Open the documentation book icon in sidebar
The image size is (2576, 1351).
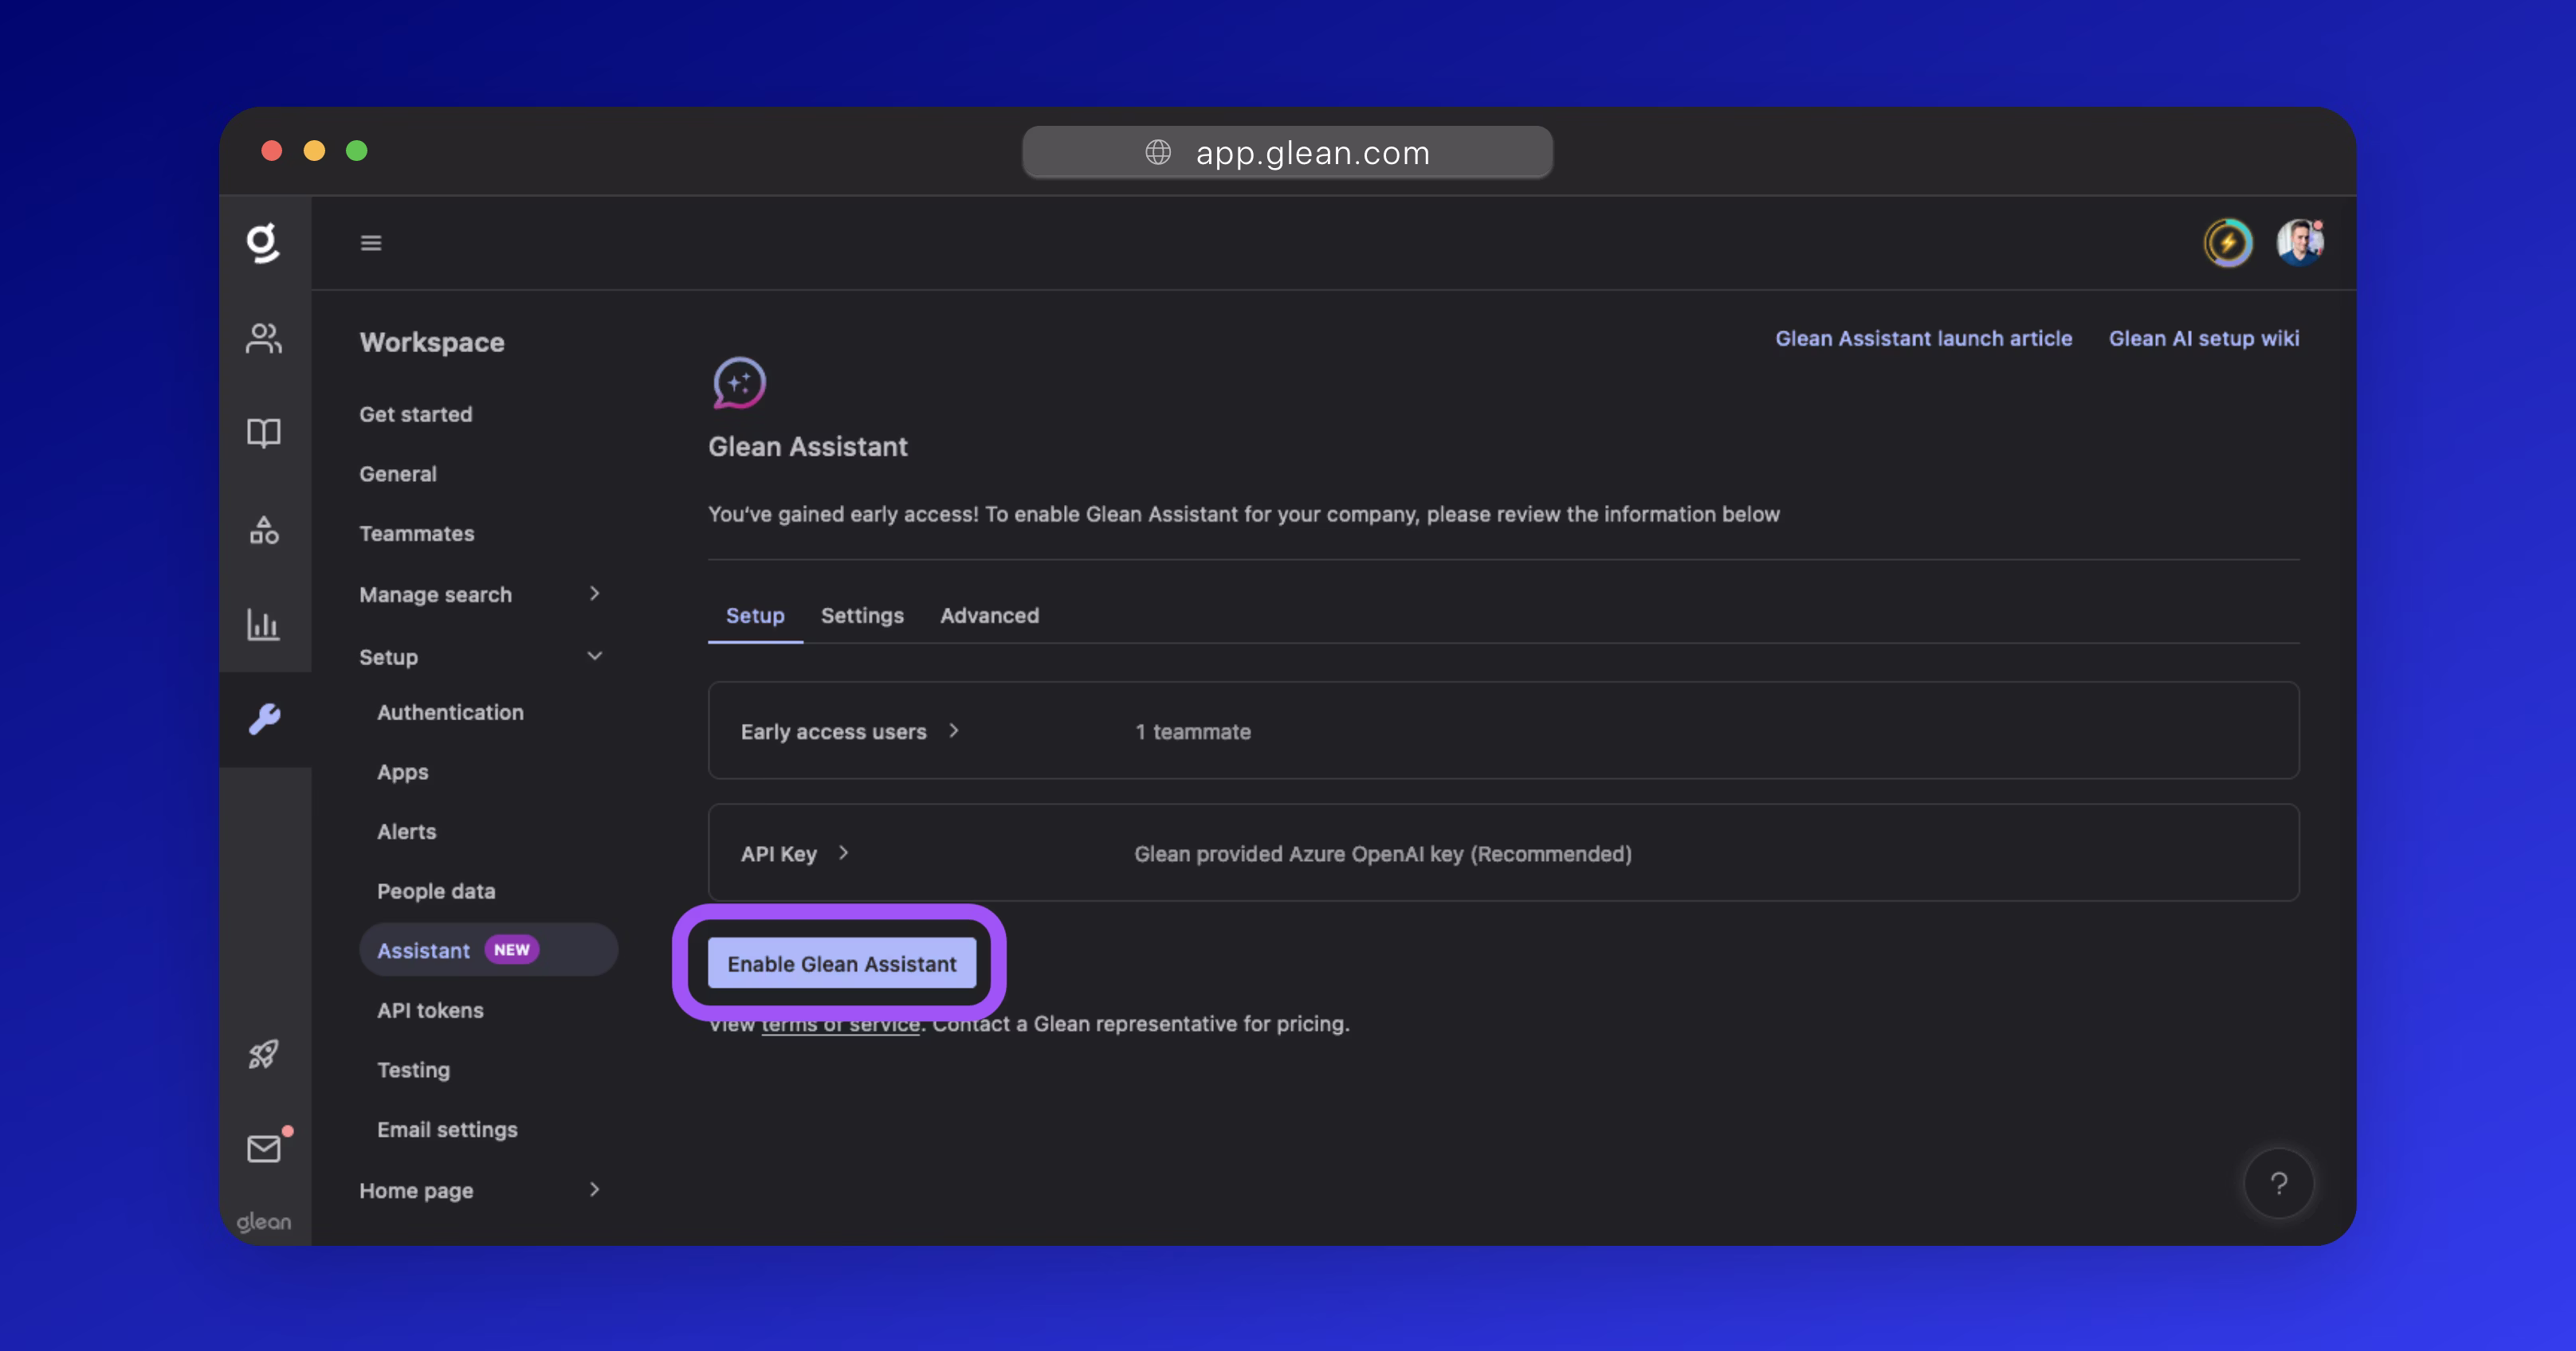tap(264, 433)
